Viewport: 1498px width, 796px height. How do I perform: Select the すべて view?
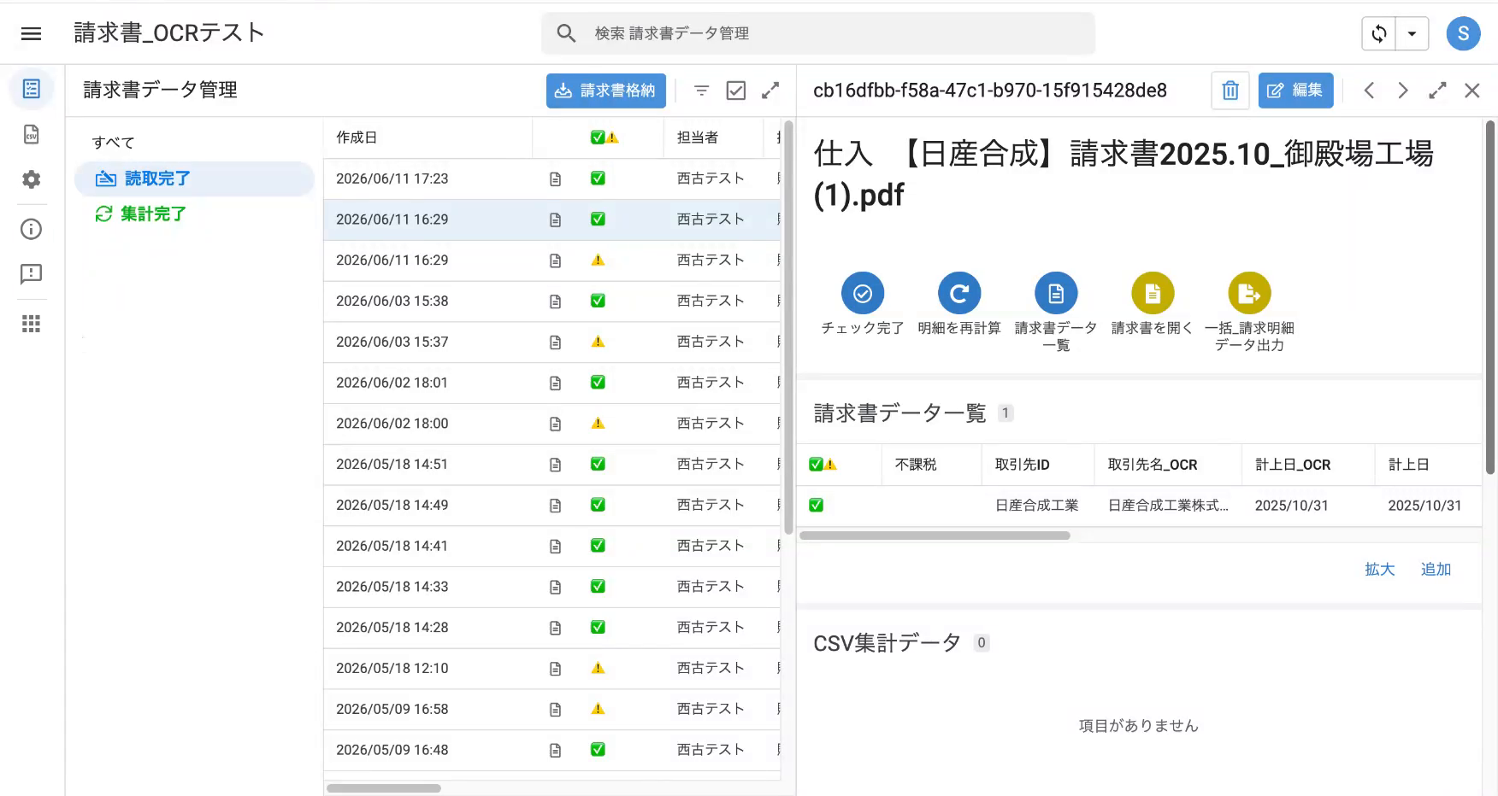coord(114,143)
